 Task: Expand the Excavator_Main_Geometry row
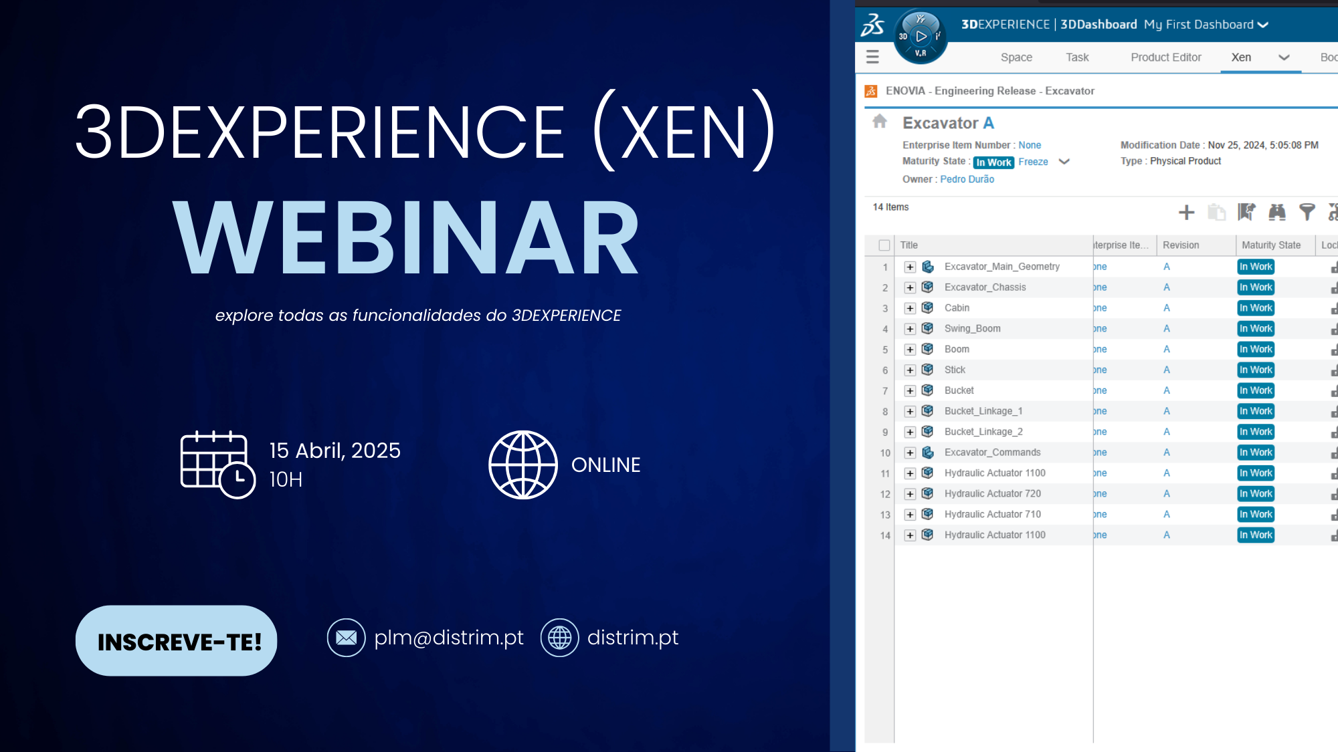point(910,267)
